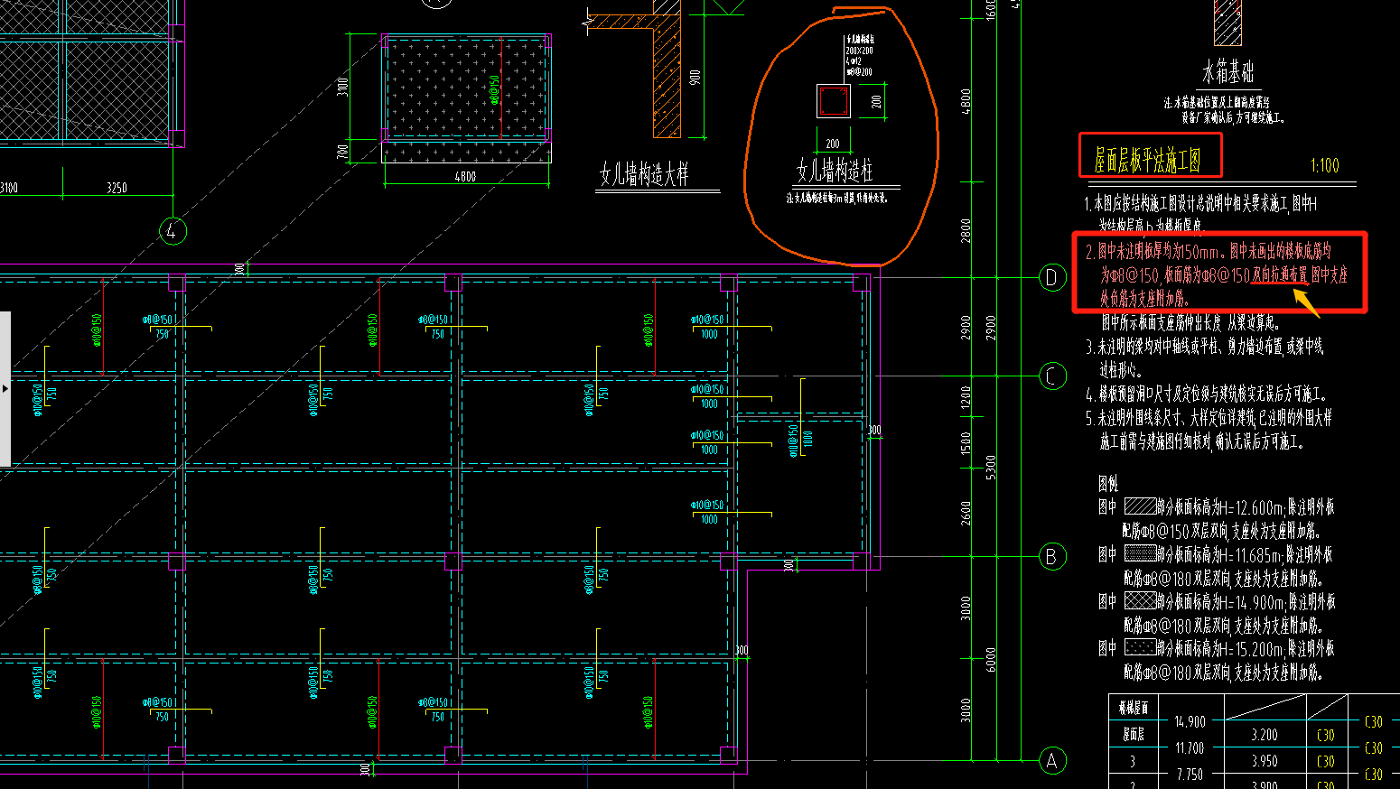The width and height of the screenshot is (1400, 789).
Task: Select the 女儿墙构造大样 detail title
Action: [x=644, y=174]
